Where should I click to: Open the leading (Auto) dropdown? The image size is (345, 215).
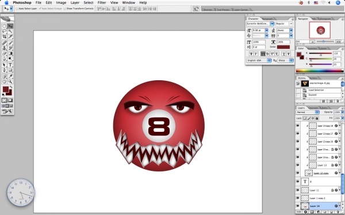(291, 30)
